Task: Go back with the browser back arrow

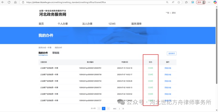Action: pyautogui.click(x=3, y=2)
